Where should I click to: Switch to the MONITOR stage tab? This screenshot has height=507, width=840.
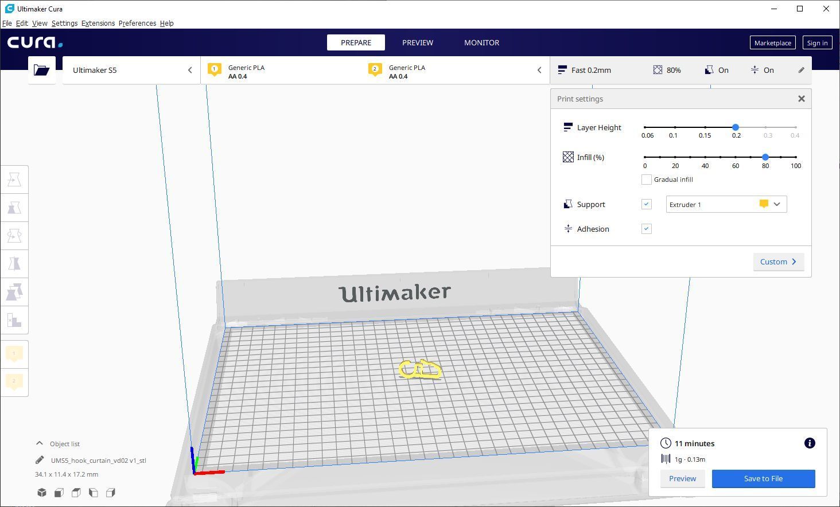coord(481,42)
